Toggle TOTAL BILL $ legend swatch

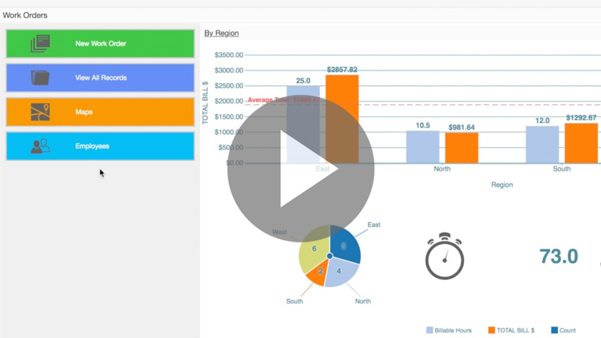pyautogui.click(x=491, y=330)
